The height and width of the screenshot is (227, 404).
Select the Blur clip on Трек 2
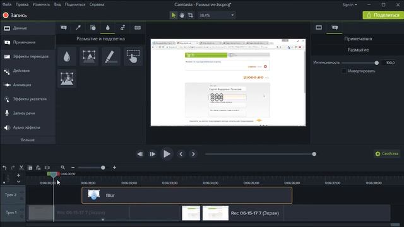tap(187, 195)
